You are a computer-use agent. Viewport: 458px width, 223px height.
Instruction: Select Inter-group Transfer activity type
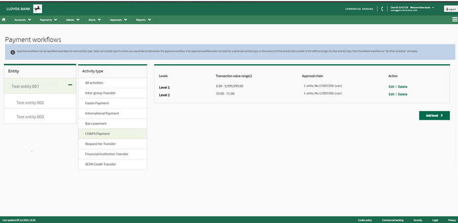click(x=113, y=93)
